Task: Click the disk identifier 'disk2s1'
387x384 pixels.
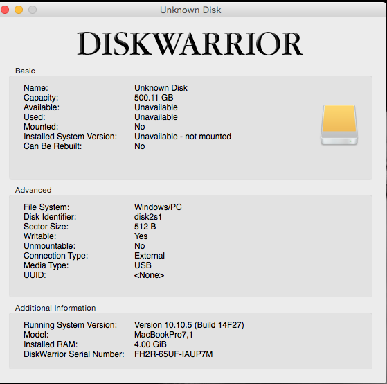Action: pyautogui.click(x=148, y=217)
